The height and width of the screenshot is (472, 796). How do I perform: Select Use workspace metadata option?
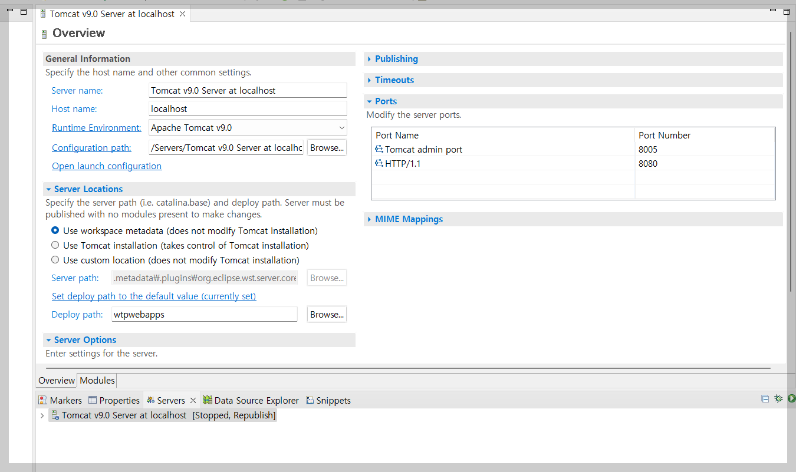coord(55,230)
